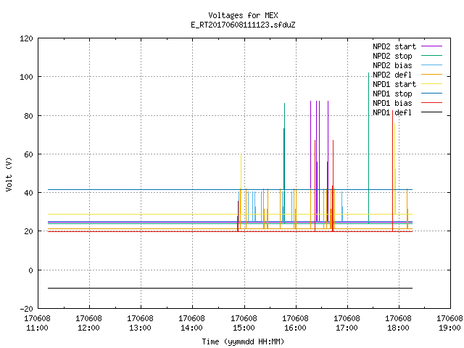Click the x-axis tick label 16:00
This screenshot has width=464, height=348.
click(295, 328)
